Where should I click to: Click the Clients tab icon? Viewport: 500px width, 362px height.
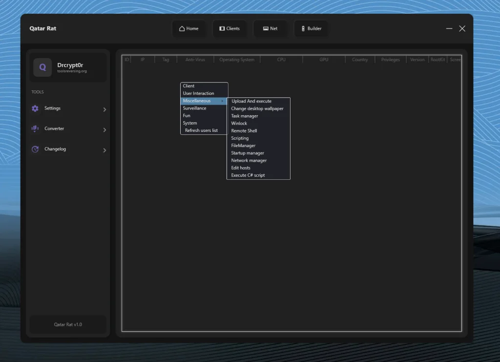pyautogui.click(x=222, y=28)
